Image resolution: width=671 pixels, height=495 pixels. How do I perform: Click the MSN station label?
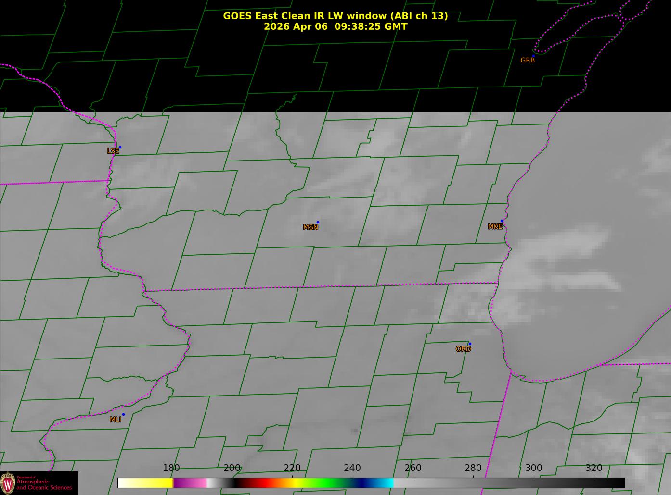[x=310, y=227]
